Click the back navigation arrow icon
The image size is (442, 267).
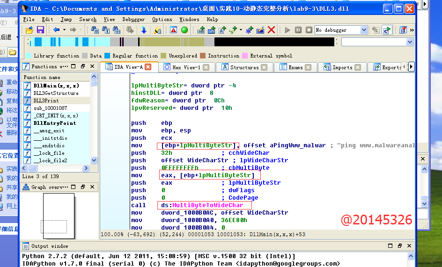[x=56, y=30]
